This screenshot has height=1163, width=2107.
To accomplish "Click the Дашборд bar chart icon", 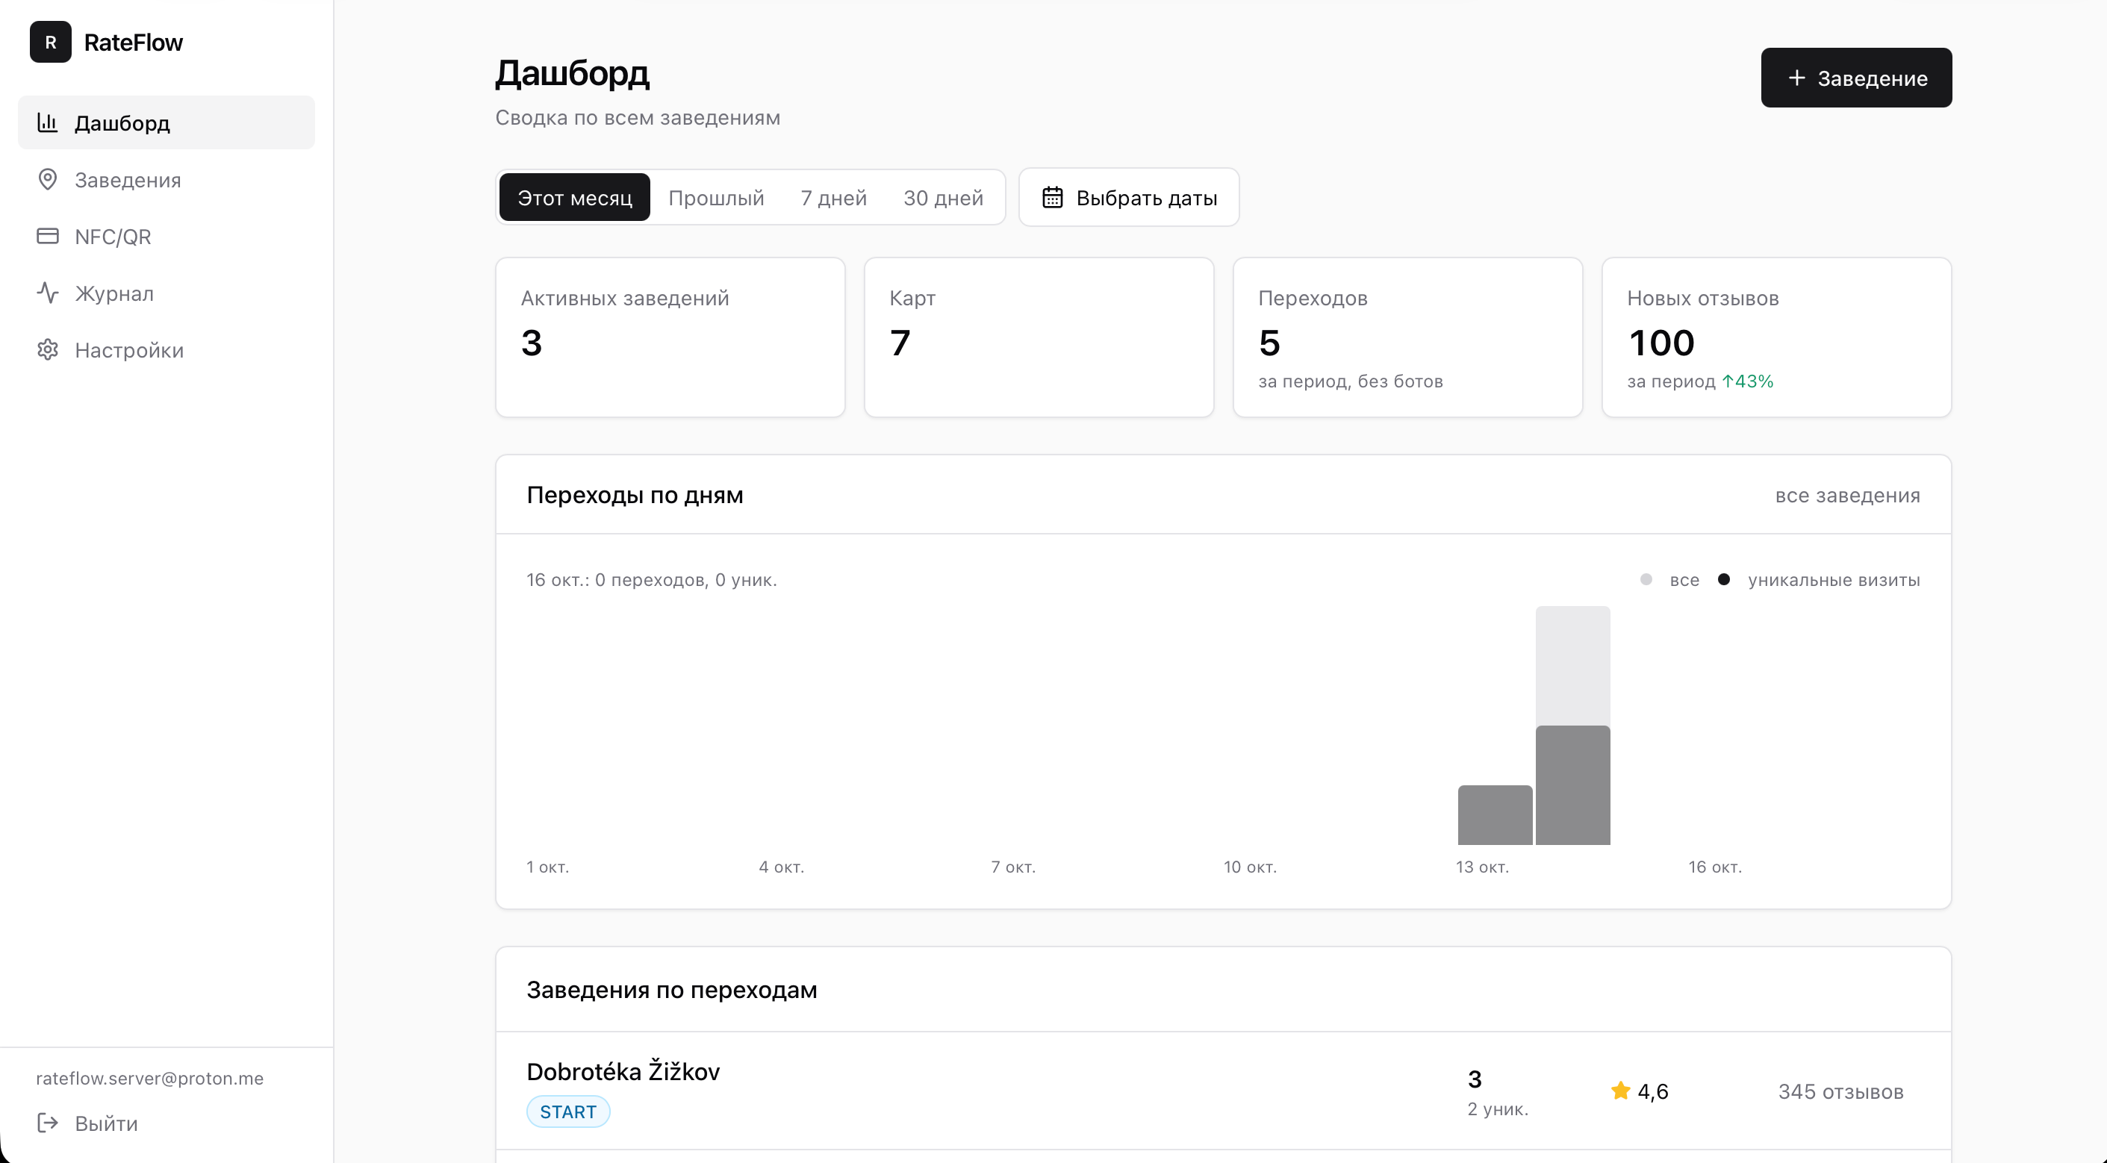I will pyautogui.click(x=48, y=122).
